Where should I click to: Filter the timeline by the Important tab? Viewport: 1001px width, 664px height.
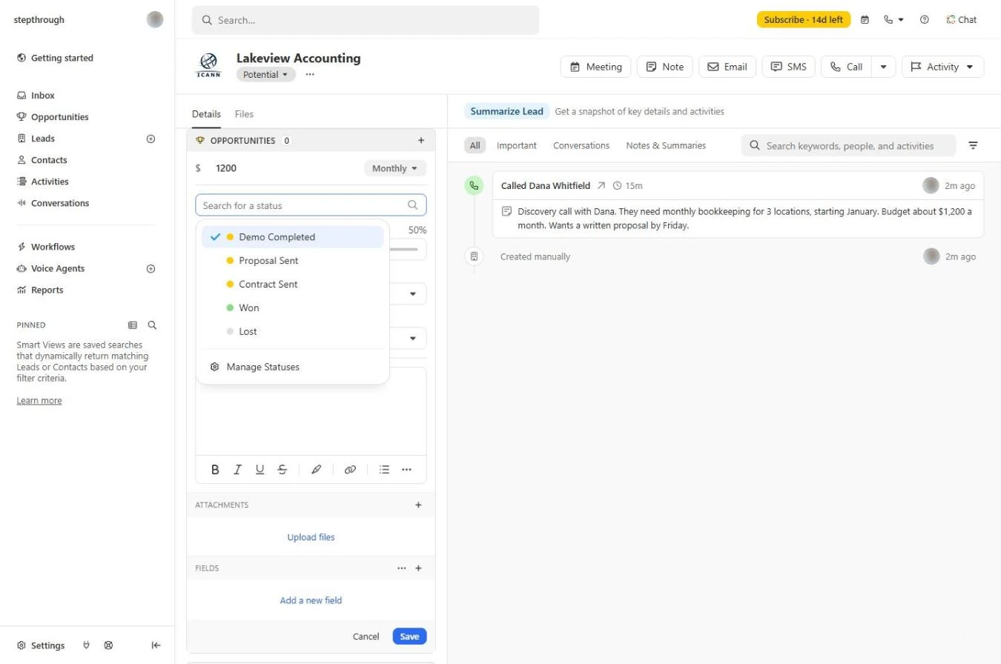coord(517,145)
